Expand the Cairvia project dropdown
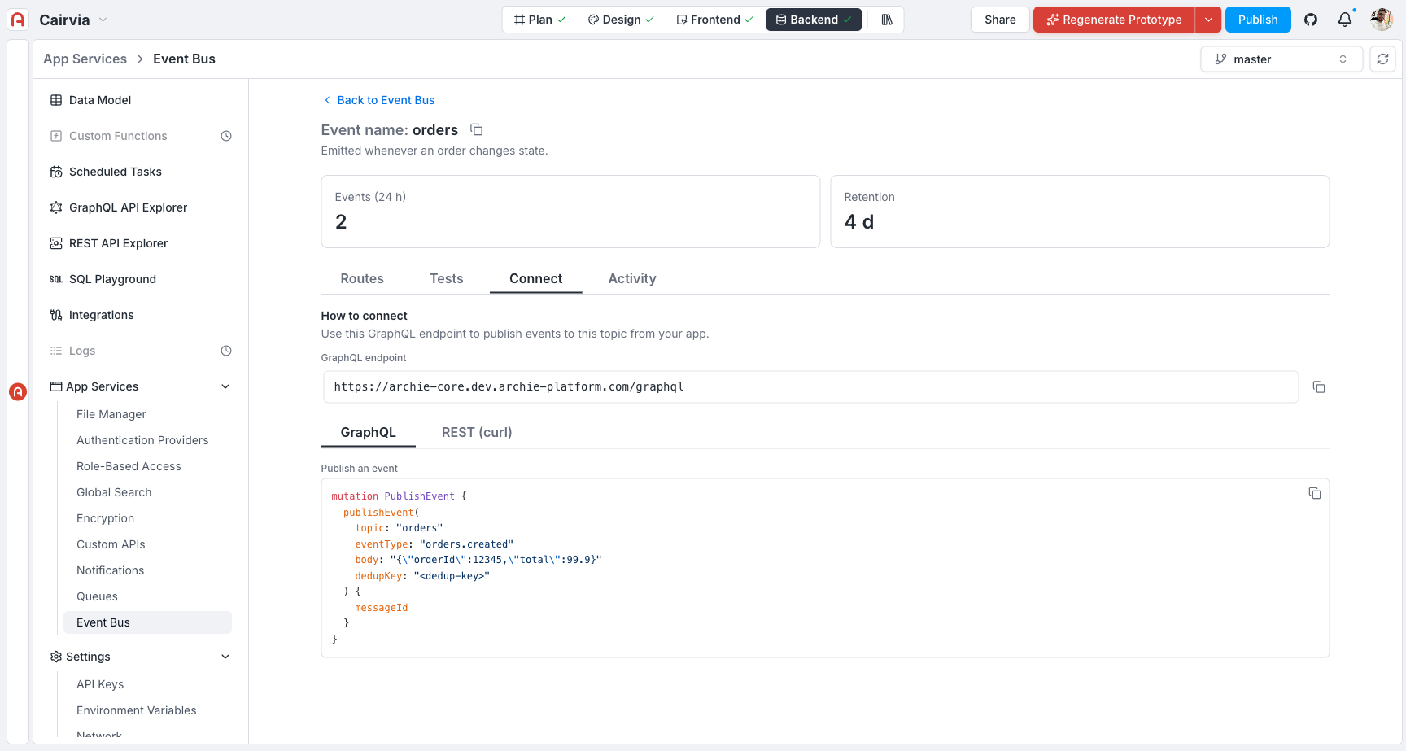1406x751 pixels. 103,20
